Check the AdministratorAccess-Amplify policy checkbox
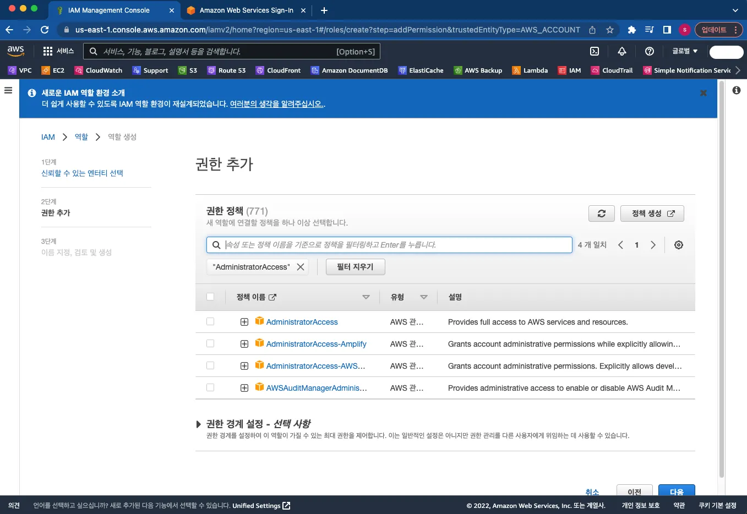The image size is (747, 514). click(210, 343)
